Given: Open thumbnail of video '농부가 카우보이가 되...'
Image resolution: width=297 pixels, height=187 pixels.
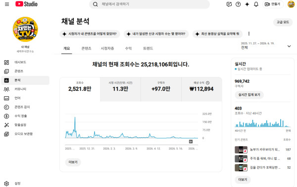Looking at the screenshot, I should 241,150.
